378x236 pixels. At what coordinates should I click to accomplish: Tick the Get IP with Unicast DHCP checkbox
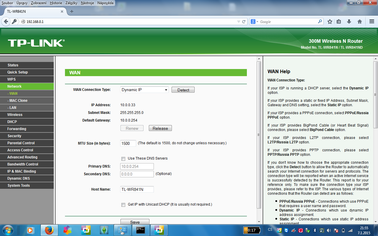click(123, 205)
